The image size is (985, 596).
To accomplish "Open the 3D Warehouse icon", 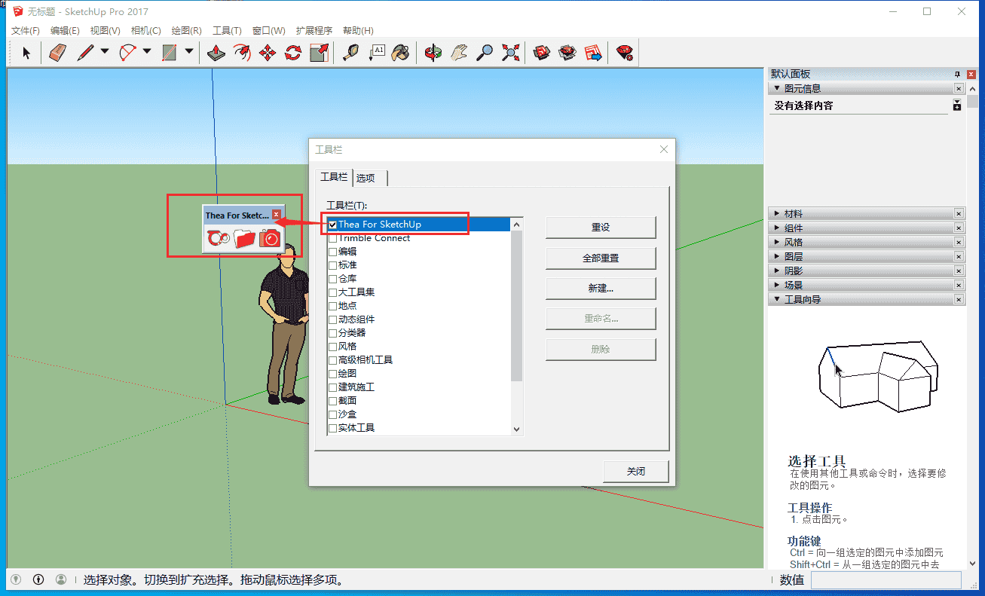I will 542,53.
